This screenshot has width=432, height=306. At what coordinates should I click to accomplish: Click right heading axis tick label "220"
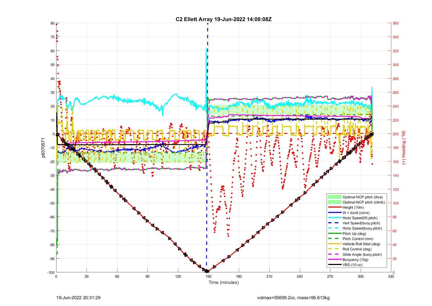coord(396,120)
